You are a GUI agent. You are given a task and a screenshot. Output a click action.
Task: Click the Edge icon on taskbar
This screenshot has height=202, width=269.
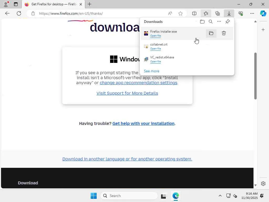176,196
